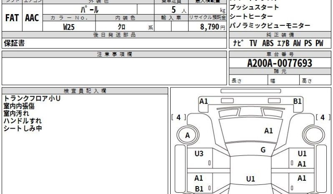Click the G mark on the windshield
The image size is (333, 194).
(263, 150)
